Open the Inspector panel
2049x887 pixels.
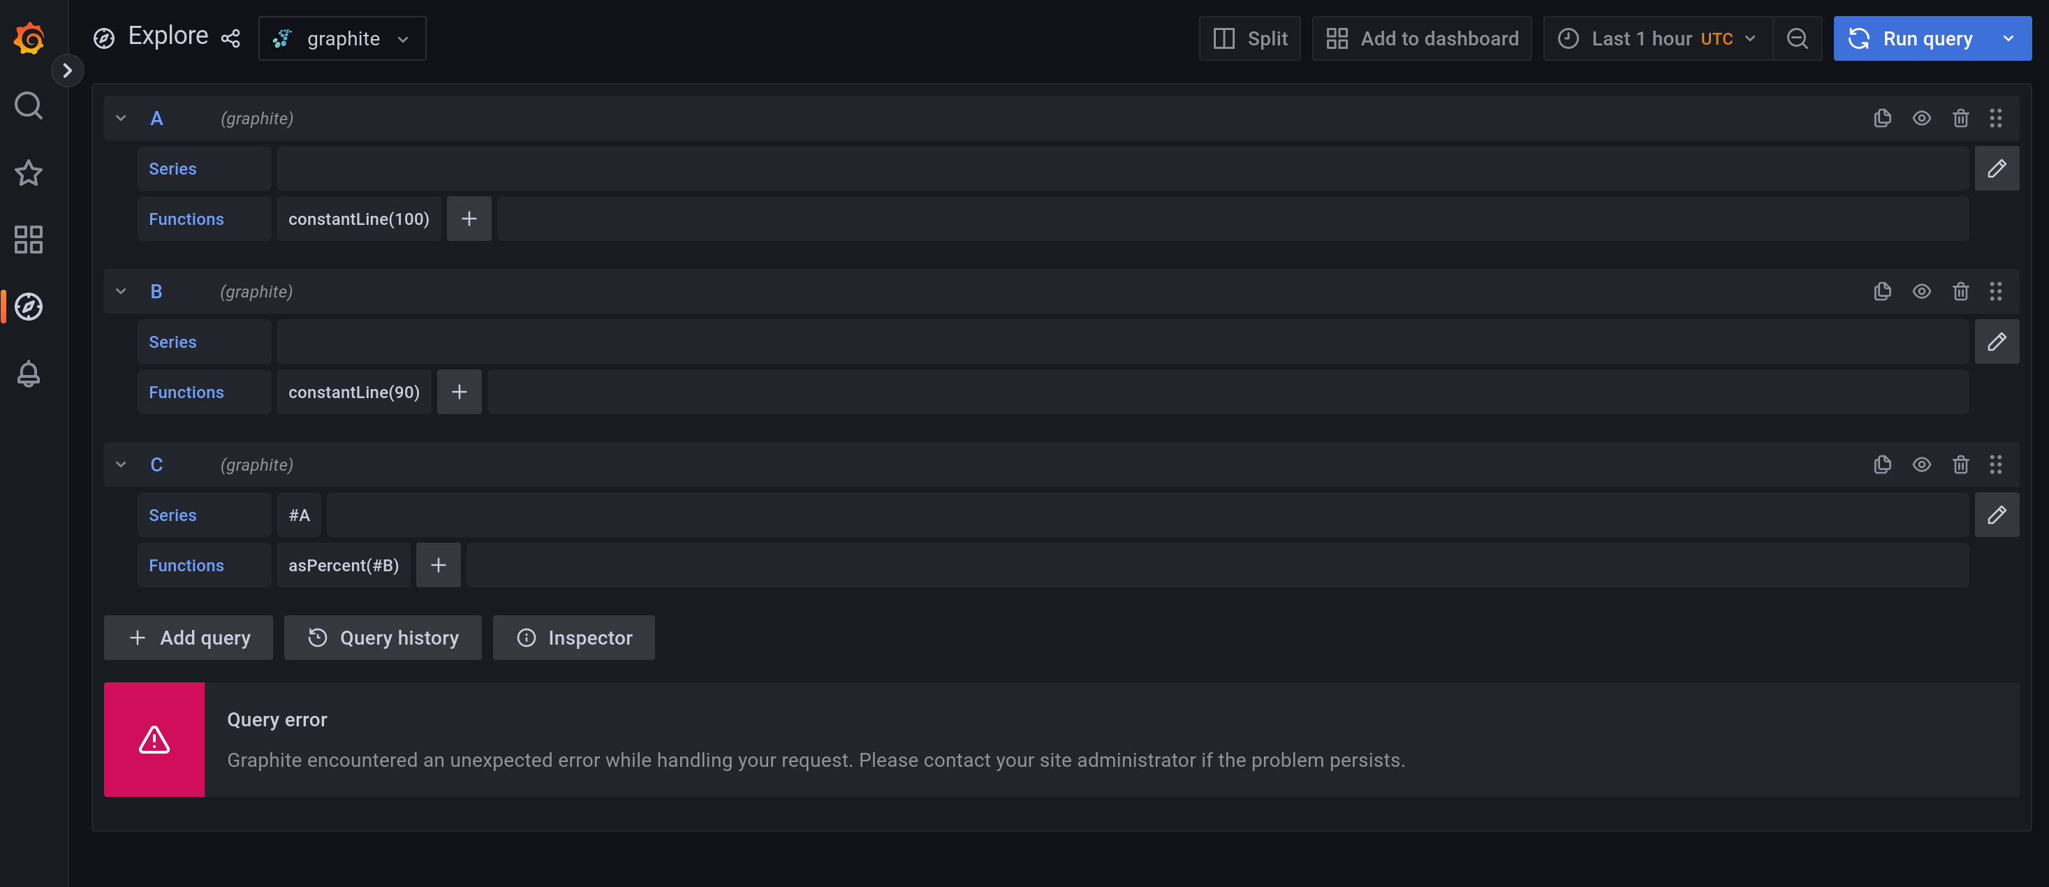pyautogui.click(x=573, y=637)
